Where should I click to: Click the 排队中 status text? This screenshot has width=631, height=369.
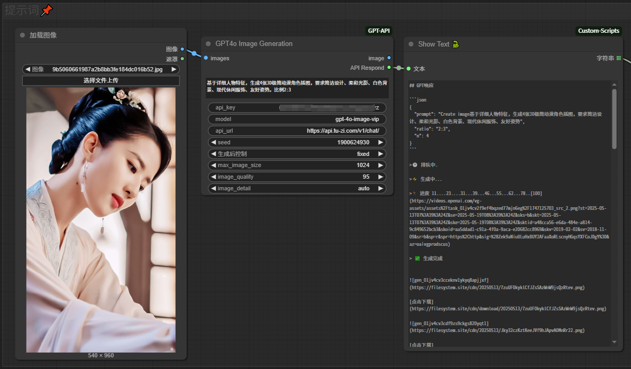pyautogui.click(x=428, y=165)
